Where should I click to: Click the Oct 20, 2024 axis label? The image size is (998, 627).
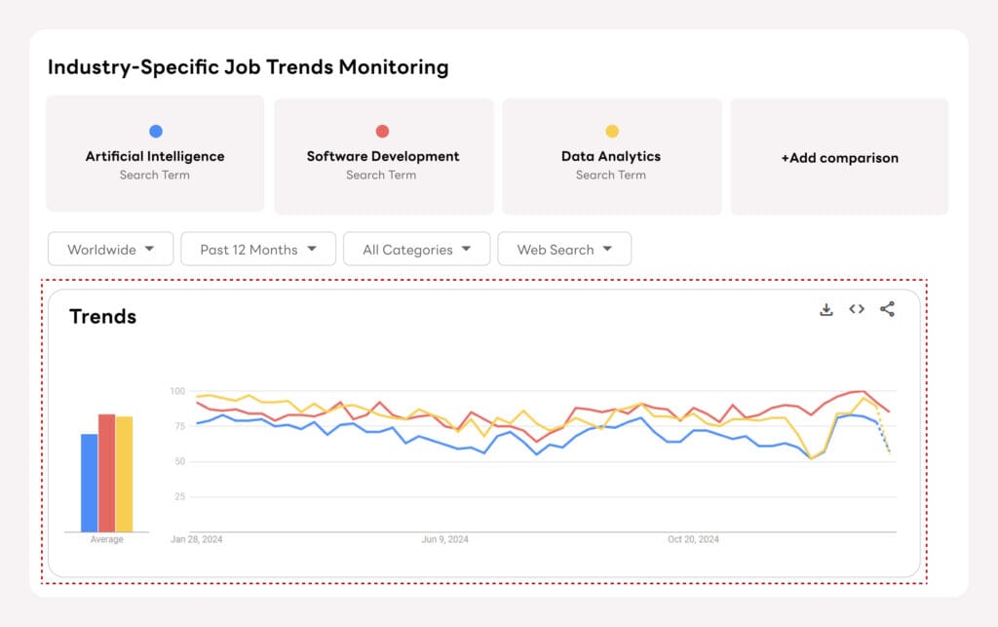click(x=693, y=539)
